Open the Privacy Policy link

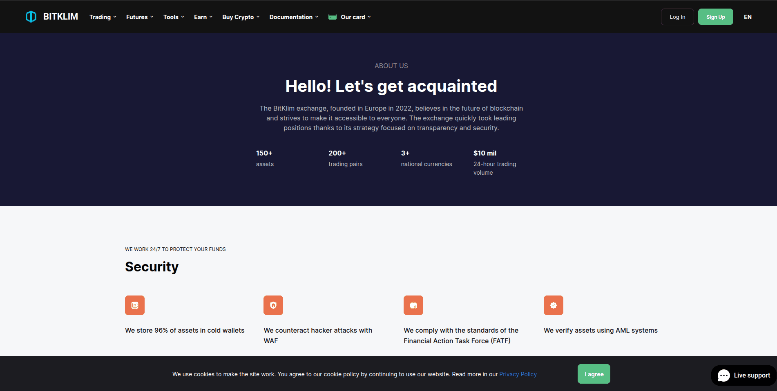tap(518, 374)
